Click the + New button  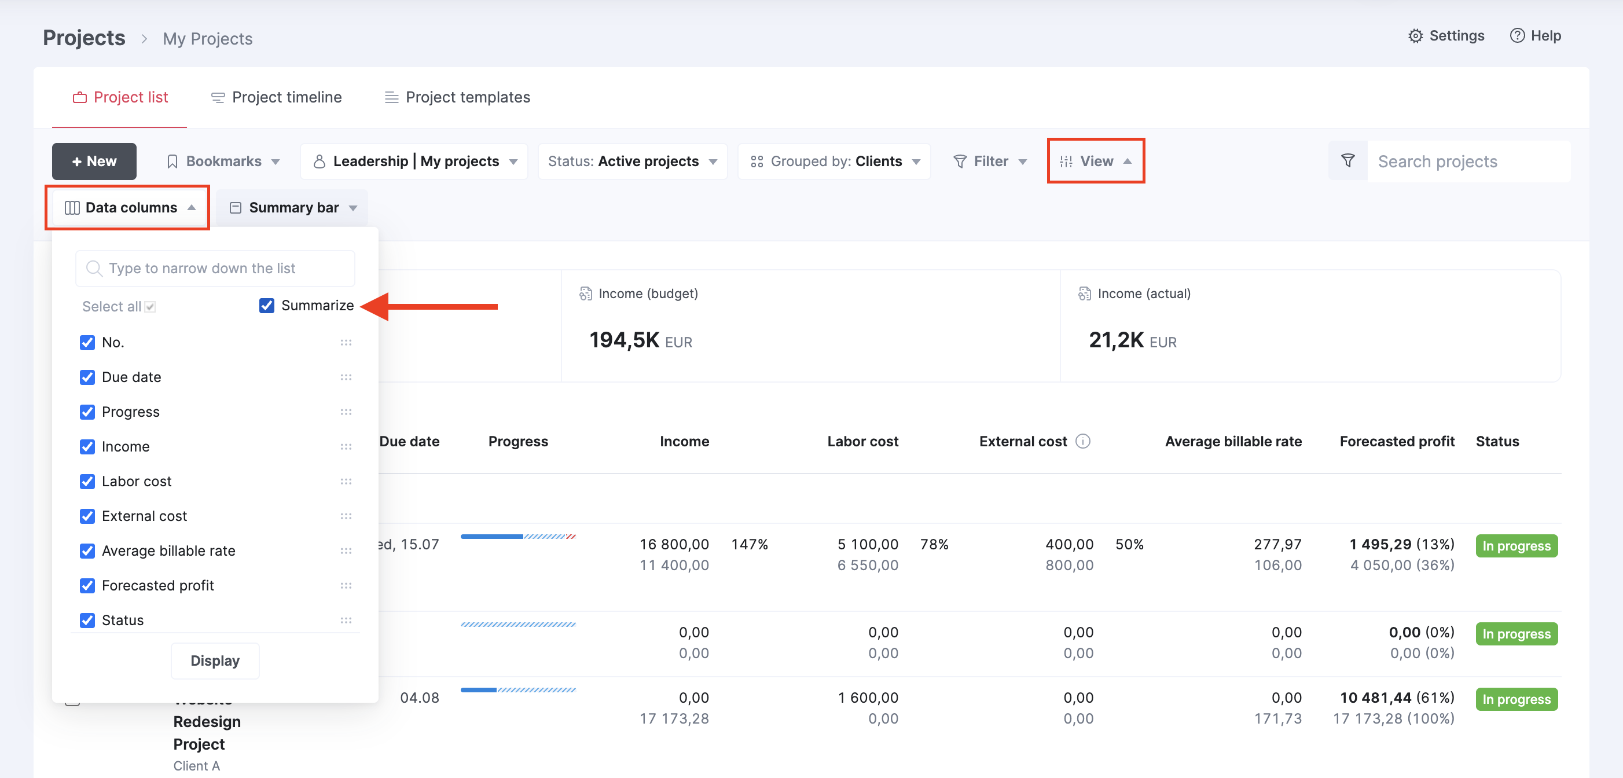pyautogui.click(x=94, y=162)
